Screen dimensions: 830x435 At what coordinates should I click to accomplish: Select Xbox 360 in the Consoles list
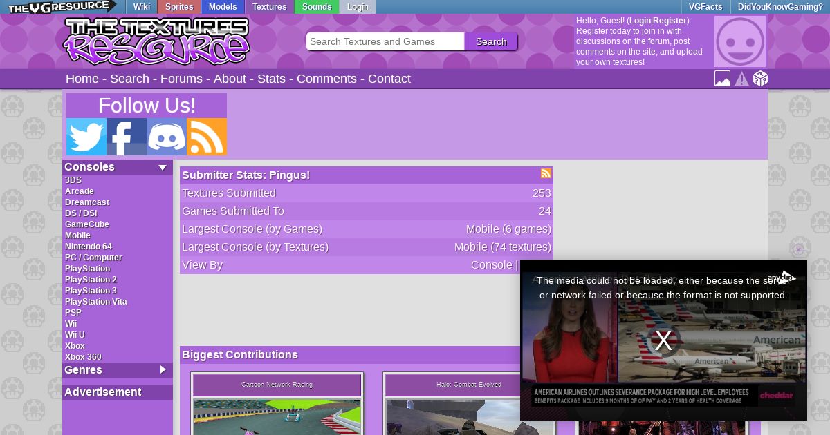pos(83,357)
